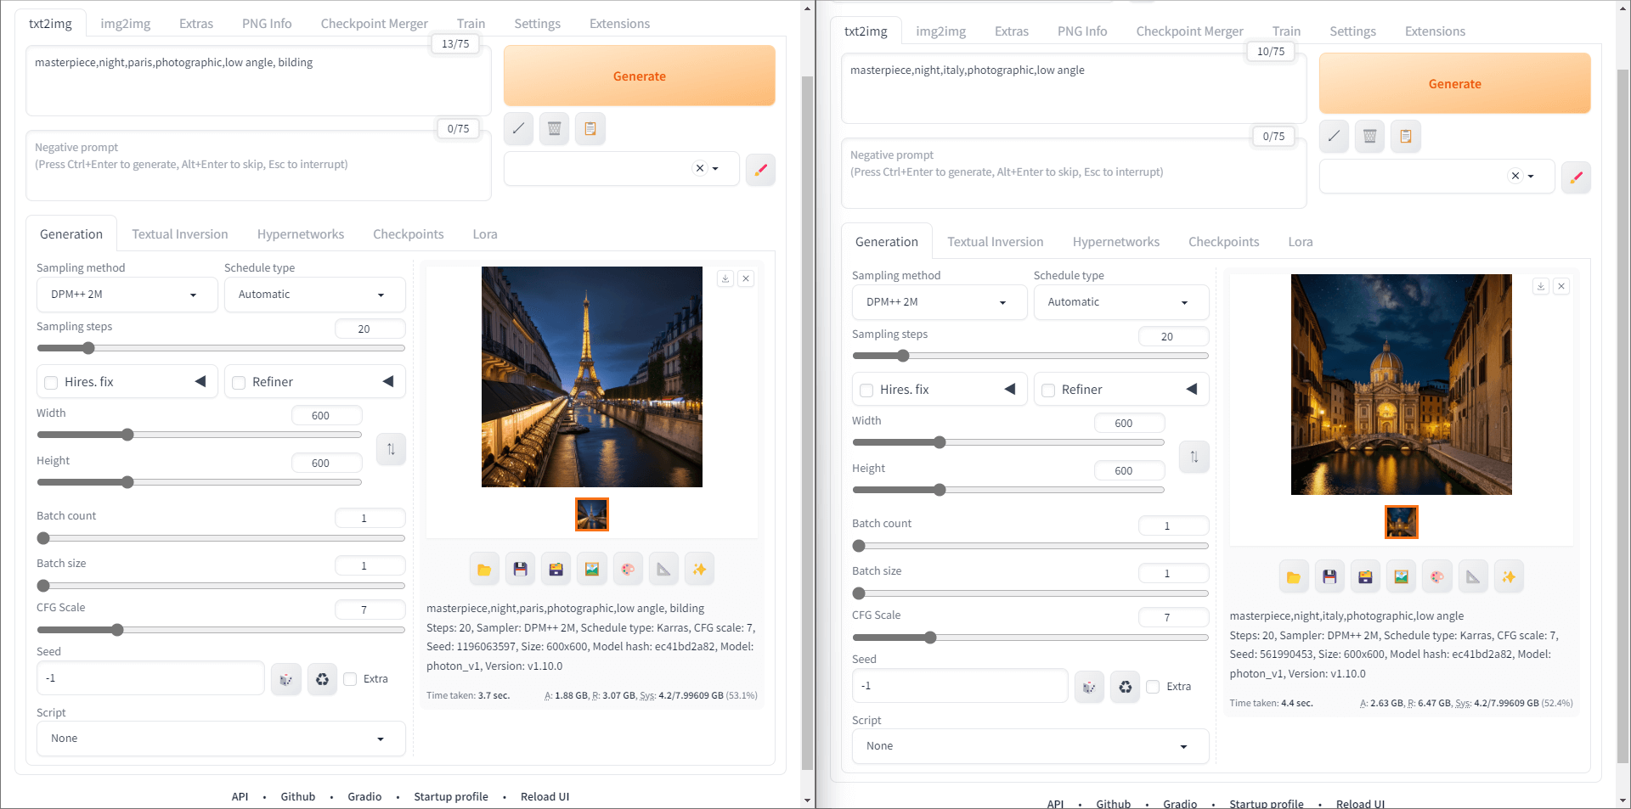
Task: Adjust Sampling steps slider in left window
Action: (221, 348)
